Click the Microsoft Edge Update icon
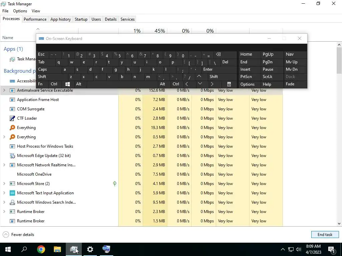 pyautogui.click(x=12, y=156)
